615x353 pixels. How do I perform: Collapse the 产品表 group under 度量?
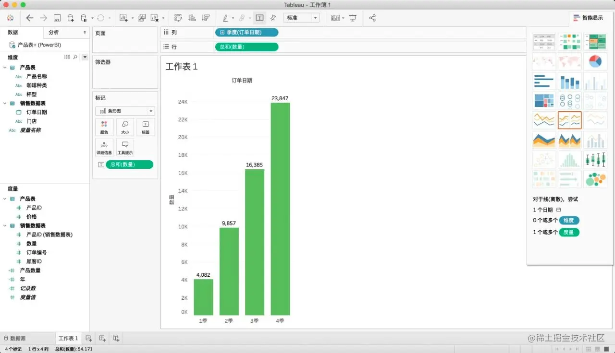[5, 199]
